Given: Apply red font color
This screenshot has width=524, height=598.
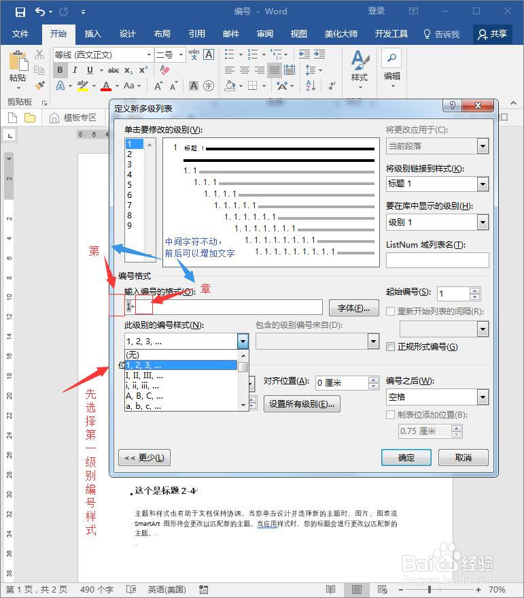Looking at the screenshot, I should click(x=106, y=86).
